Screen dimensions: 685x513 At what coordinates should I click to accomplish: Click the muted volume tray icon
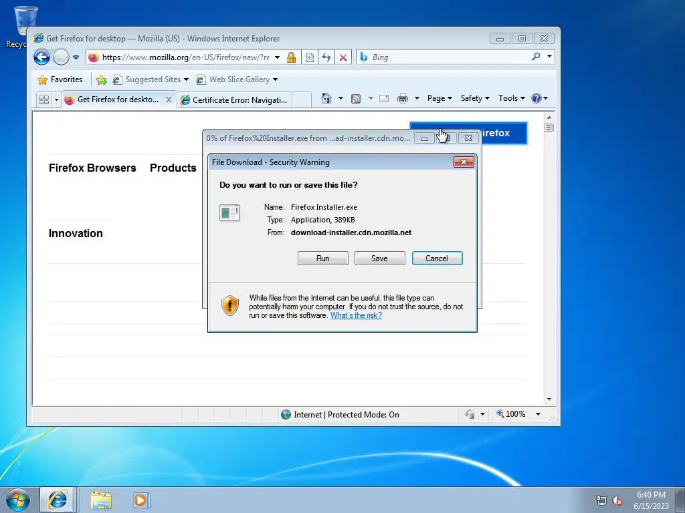tap(617, 500)
